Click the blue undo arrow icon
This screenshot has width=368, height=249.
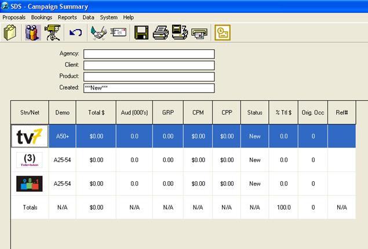pos(75,32)
